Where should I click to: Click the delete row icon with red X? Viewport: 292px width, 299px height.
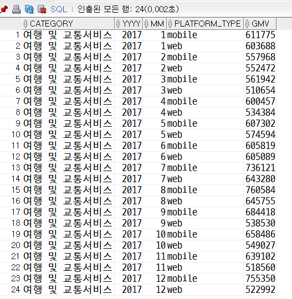click(x=42, y=9)
